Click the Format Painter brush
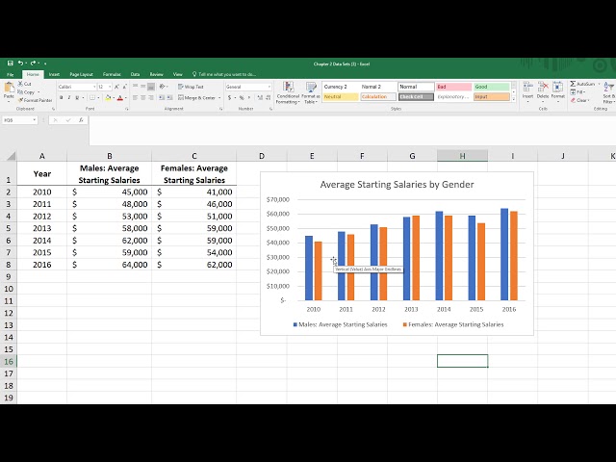The width and height of the screenshot is (616, 462). tap(35, 100)
